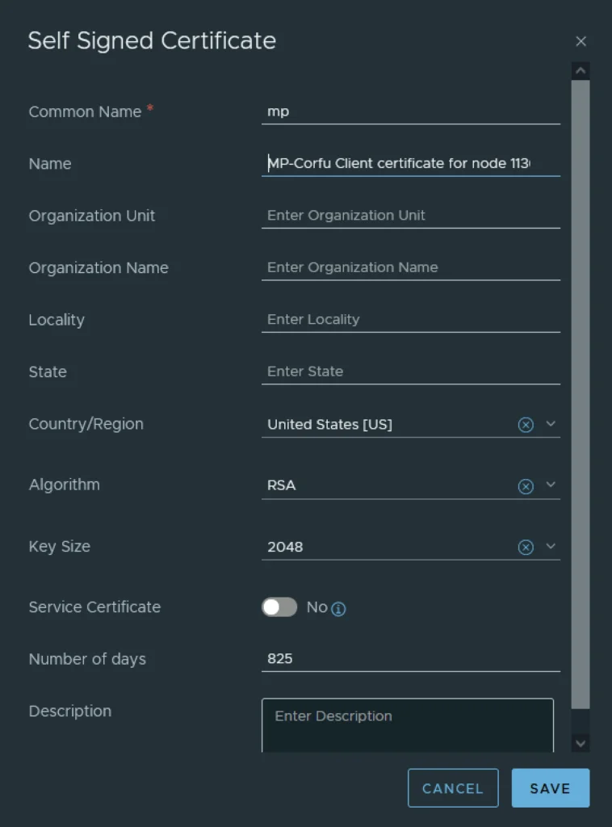Viewport: 612px width, 827px height.
Task: Select the Locality input field
Action: tap(411, 320)
